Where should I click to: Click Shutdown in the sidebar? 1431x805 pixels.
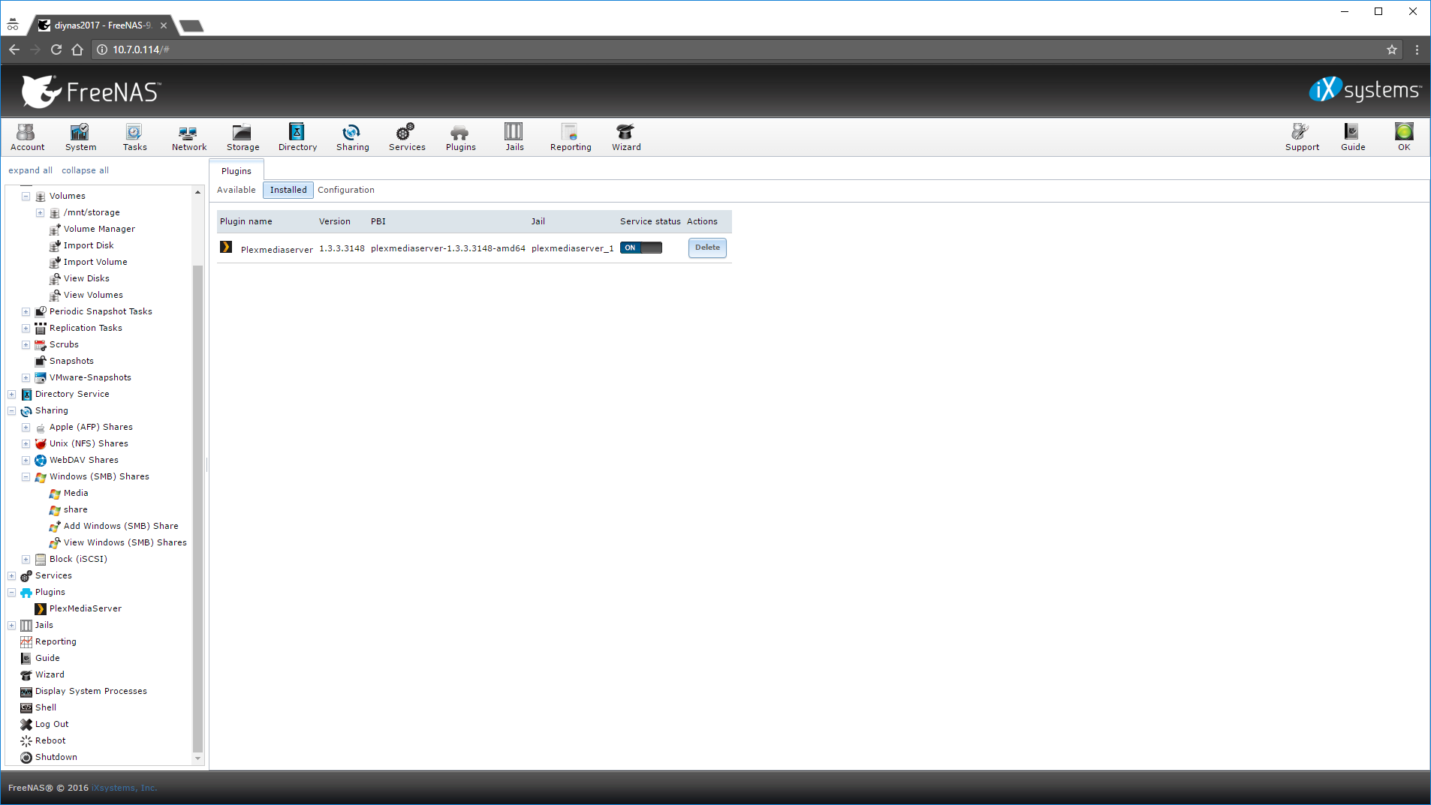click(56, 757)
